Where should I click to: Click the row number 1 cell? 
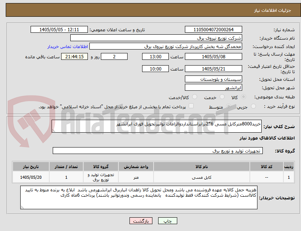(x=289, y=177)
